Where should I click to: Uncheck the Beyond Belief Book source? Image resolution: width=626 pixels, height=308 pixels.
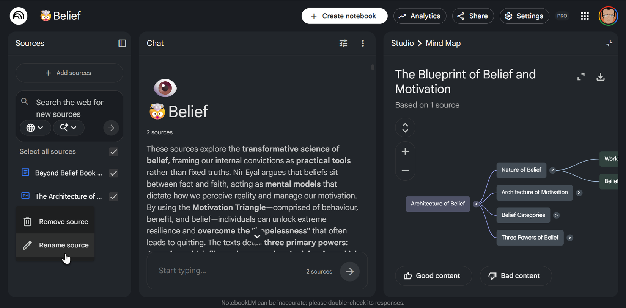point(113,173)
